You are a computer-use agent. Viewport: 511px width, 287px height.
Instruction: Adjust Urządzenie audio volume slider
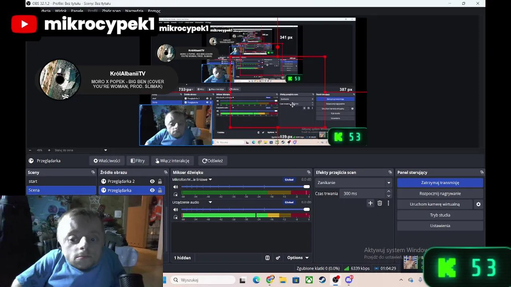click(x=246, y=210)
